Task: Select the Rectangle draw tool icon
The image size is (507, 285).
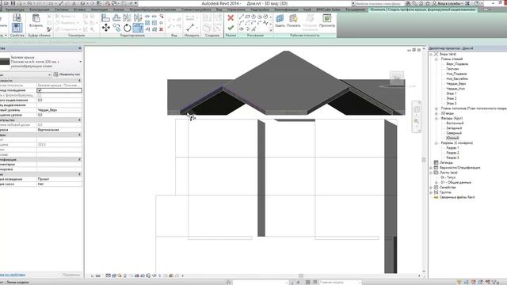Action: (247, 17)
